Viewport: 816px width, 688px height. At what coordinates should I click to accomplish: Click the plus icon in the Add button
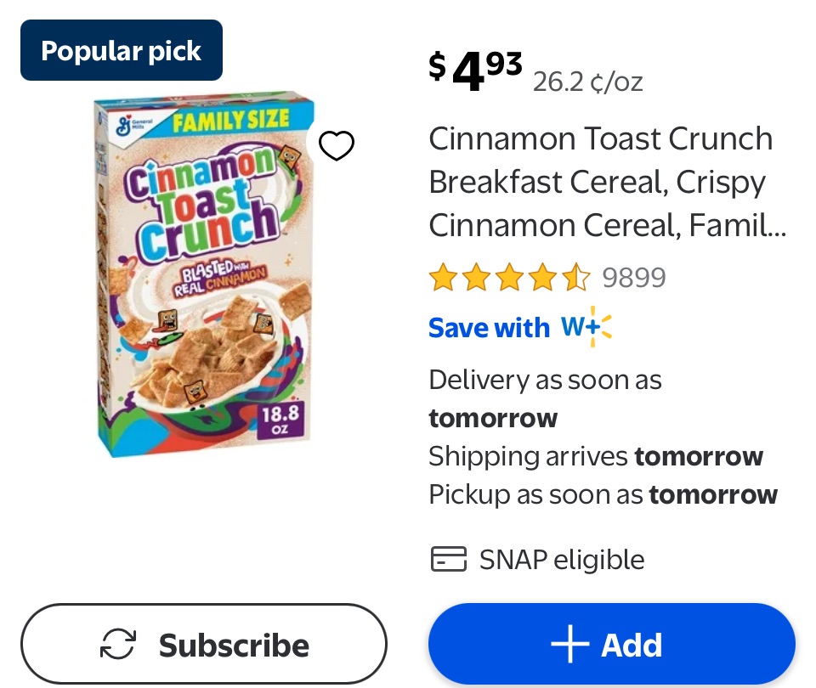coord(569,646)
